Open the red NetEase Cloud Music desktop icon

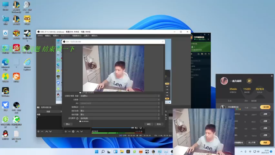pyautogui.click(x=16, y=49)
